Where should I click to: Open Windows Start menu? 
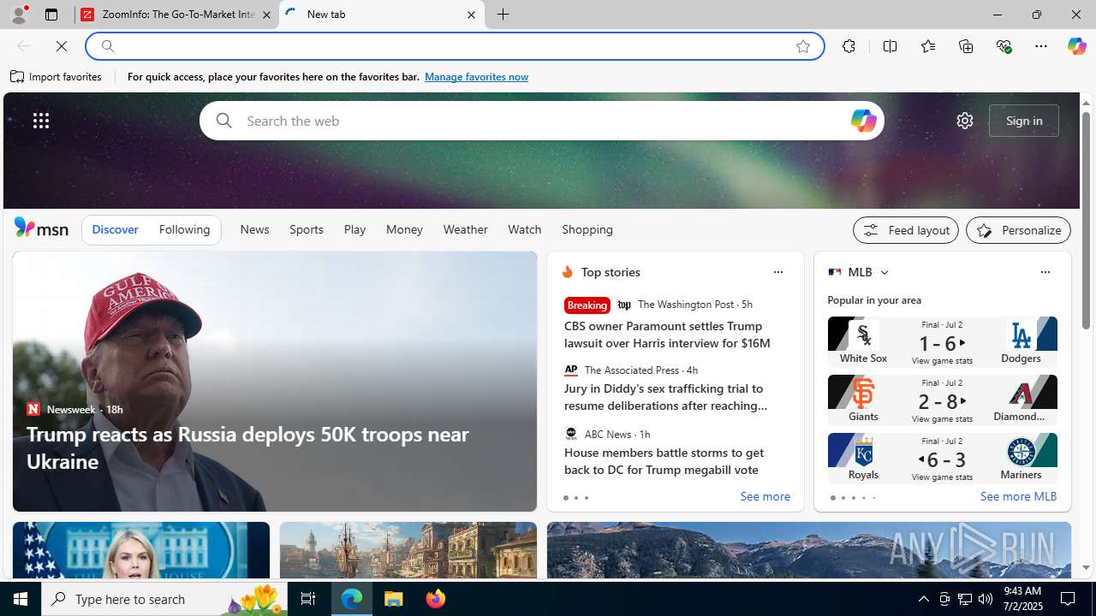[x=21, y=599]
